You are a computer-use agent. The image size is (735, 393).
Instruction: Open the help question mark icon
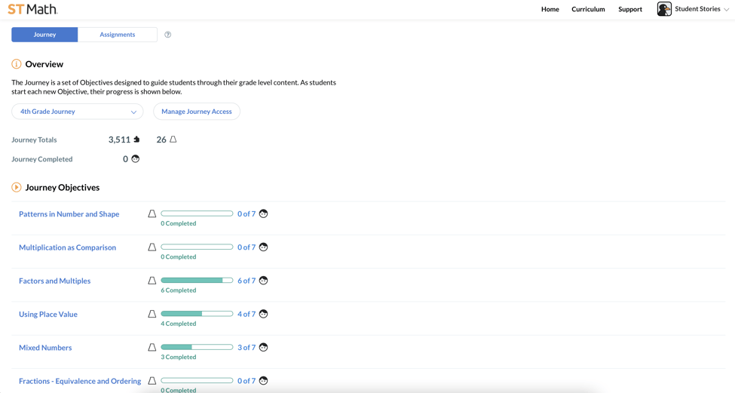[168, 35]
